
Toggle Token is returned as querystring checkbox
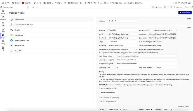click(176, 46)
